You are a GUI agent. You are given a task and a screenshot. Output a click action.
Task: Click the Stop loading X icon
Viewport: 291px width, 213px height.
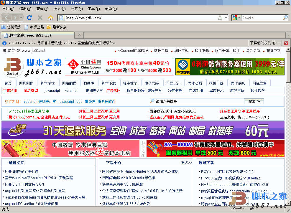40,18
